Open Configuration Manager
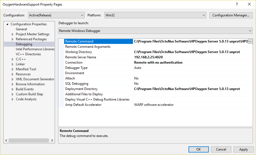The image size is (256, 155). pyautogui.click(x=231, y=15)
